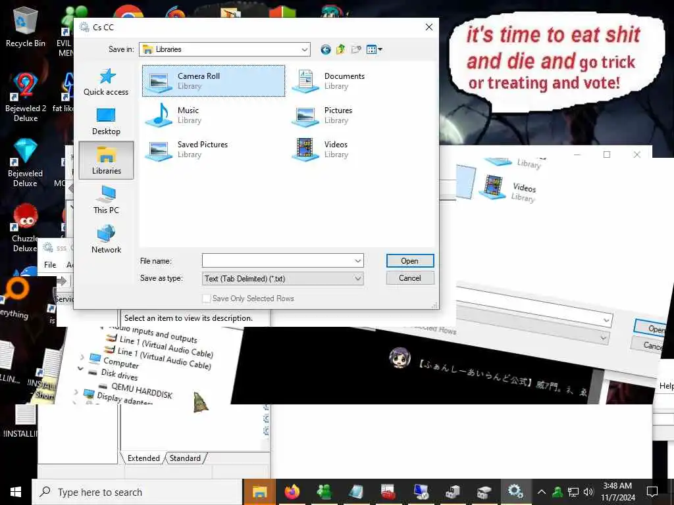Expand the Display adapters tree node

pos(76,392)
